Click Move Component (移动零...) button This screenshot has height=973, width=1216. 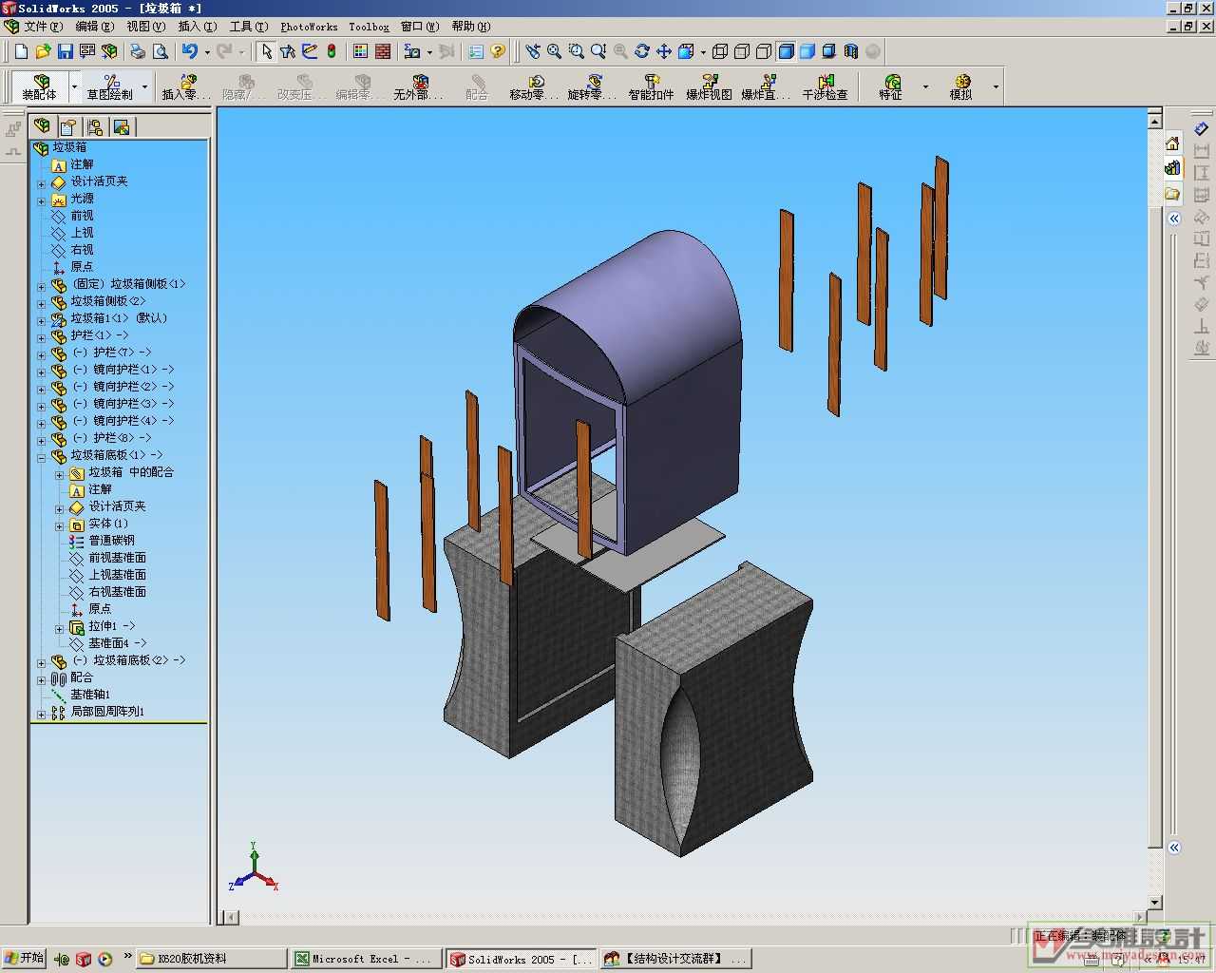pyautogui.click(x=534, y=86)
